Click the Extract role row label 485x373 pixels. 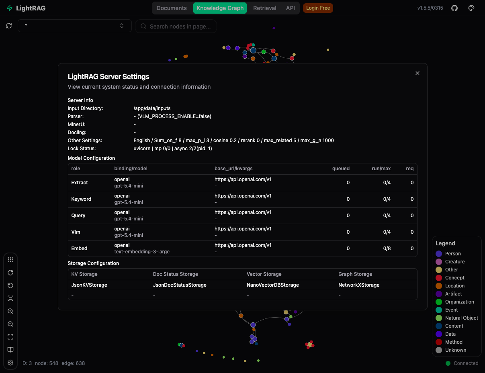pyautogui.click(x=80, y=183)
